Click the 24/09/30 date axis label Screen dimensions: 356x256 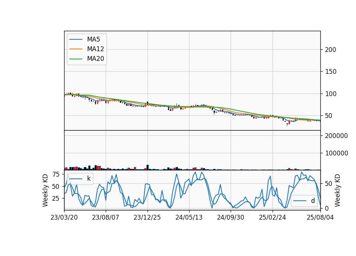point(230,217)
